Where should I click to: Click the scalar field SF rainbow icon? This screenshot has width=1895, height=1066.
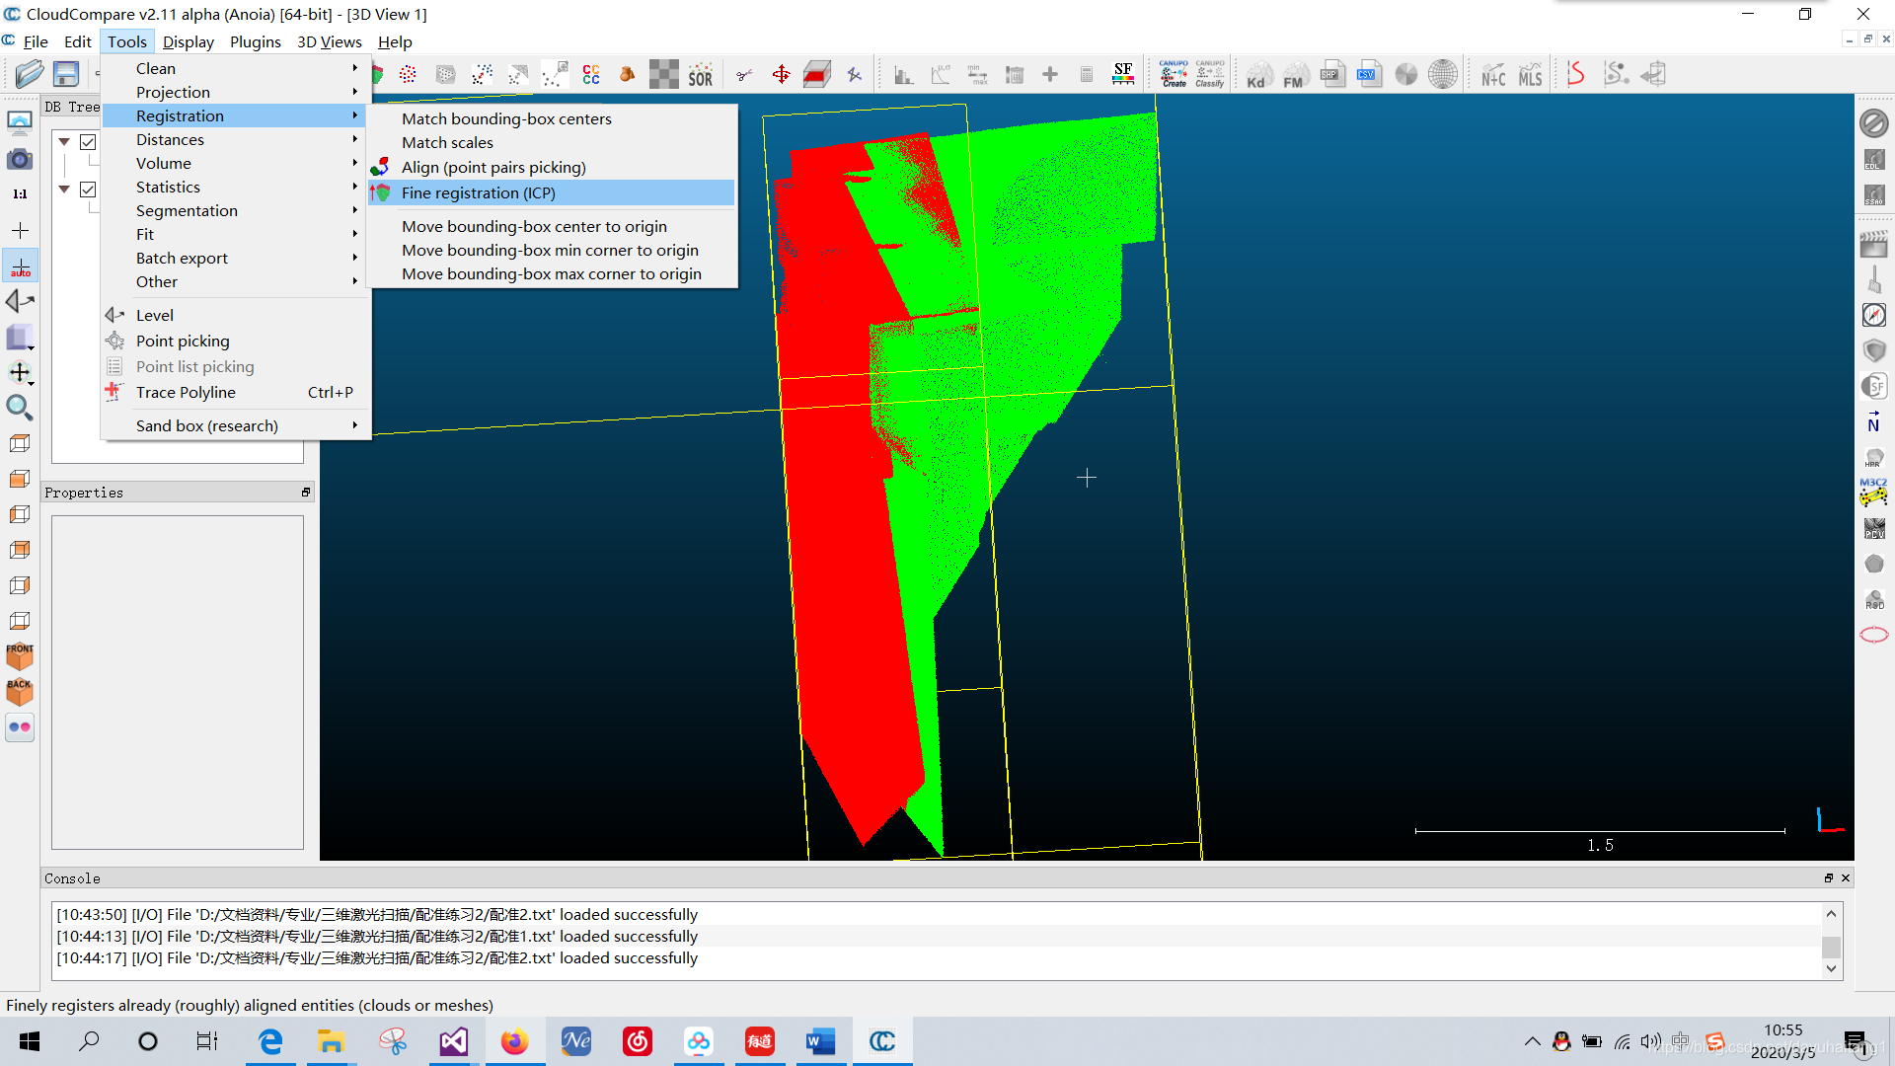tap(1123, 74)
